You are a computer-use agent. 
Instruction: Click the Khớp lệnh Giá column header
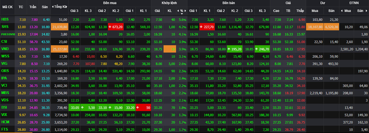(157, 11)
